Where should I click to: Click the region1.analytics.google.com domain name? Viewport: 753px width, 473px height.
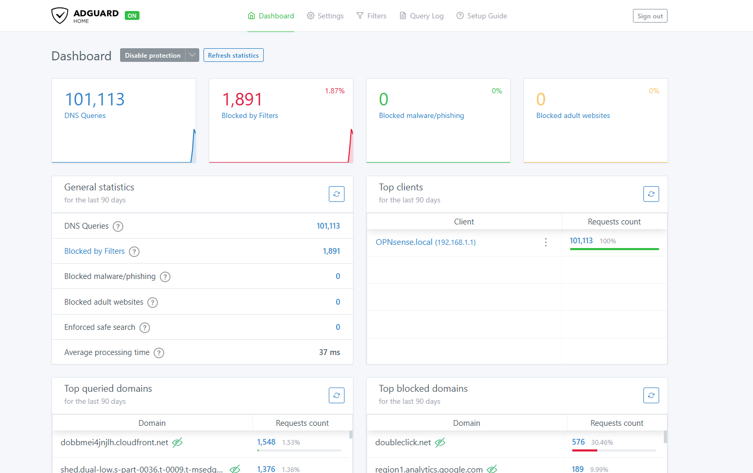click(x=429, y=469)
